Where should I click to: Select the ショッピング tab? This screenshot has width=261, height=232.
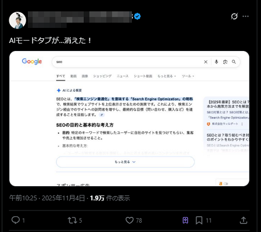[102, 76]
